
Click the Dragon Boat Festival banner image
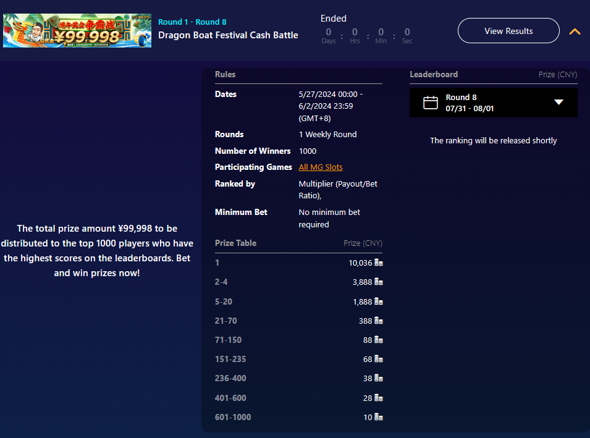[x=77, y=31]
